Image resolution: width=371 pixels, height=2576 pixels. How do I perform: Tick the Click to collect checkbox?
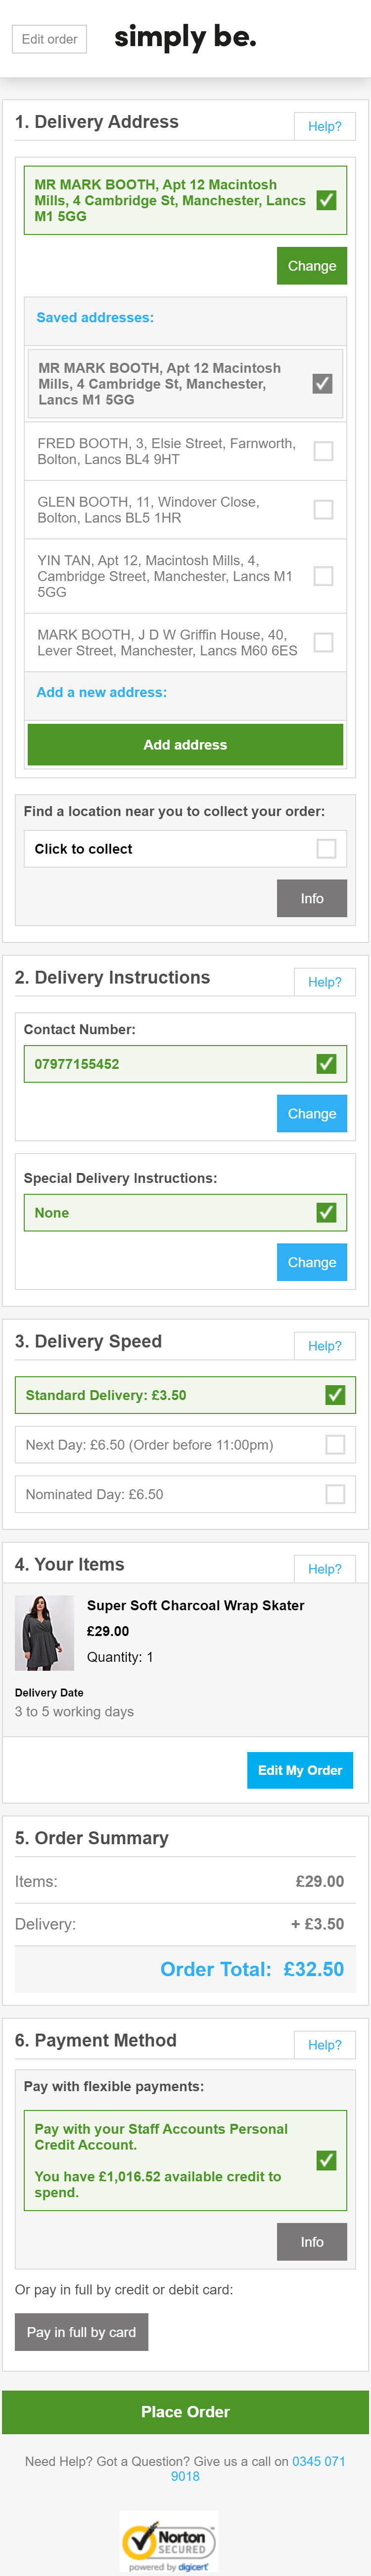[326, 849]
